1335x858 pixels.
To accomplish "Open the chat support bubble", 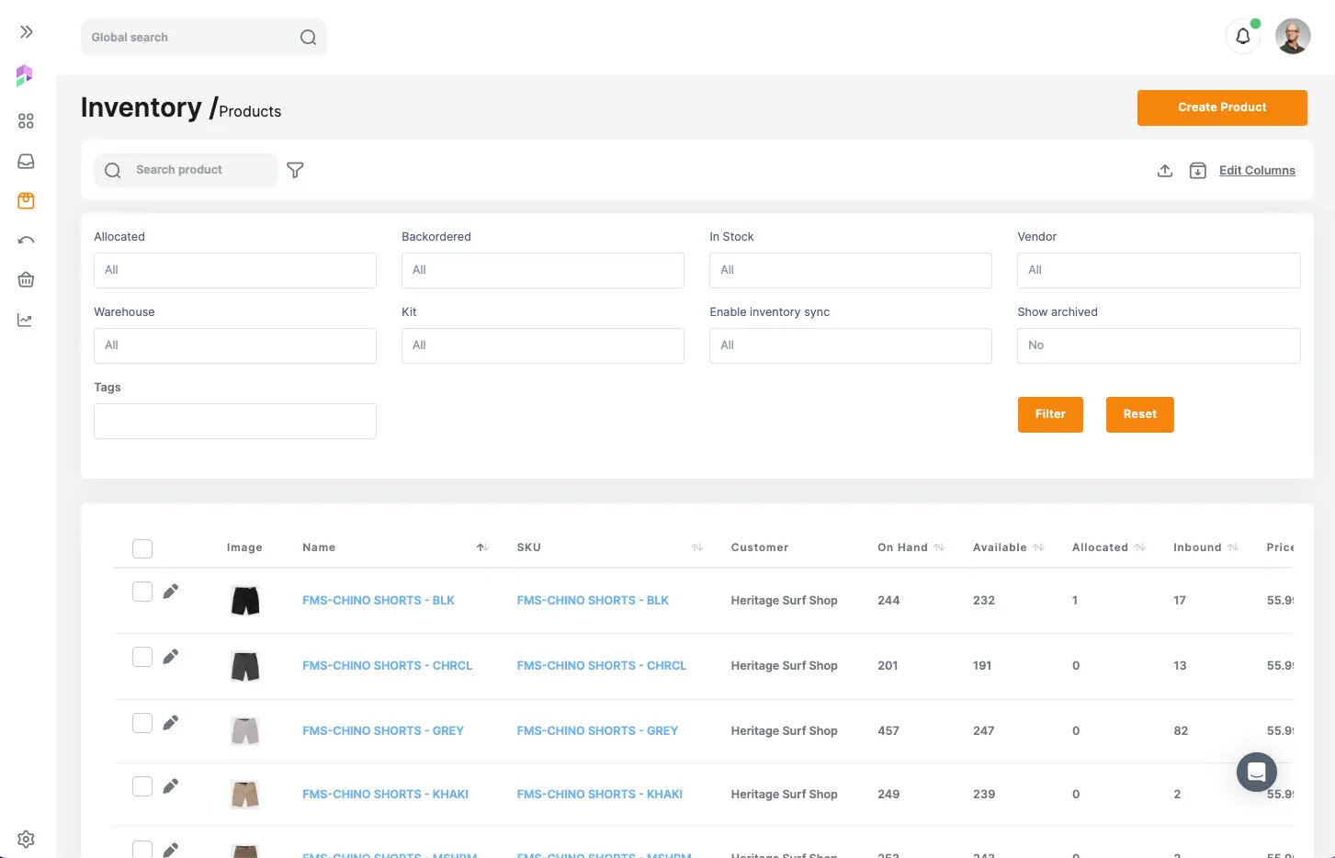I will (1256, 772).
